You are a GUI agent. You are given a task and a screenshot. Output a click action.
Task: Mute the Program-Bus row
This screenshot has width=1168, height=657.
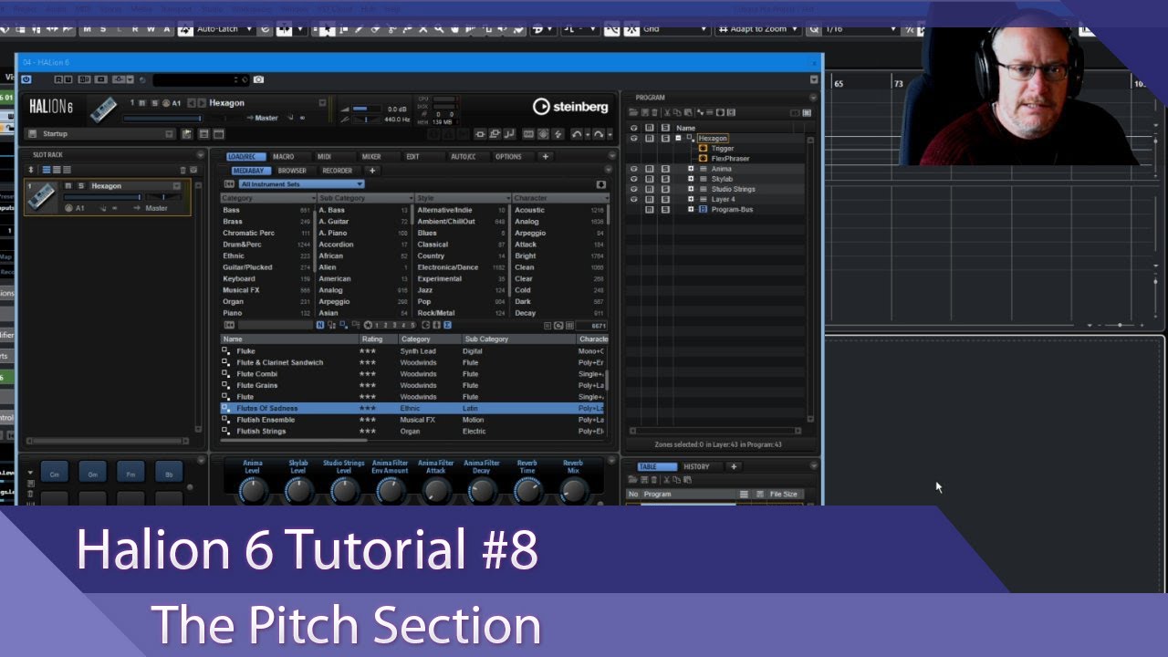[650, 209]
